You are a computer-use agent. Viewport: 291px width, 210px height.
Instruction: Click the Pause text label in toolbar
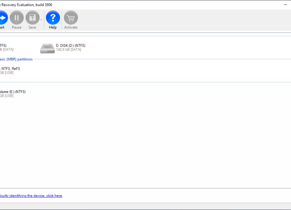pyautogui.click(x=16, y=27)
